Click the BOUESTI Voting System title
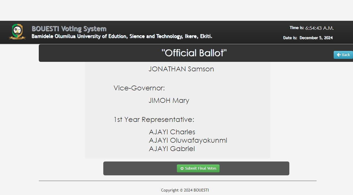This screenshot has height=195, width=353. (x=69, y=29)
